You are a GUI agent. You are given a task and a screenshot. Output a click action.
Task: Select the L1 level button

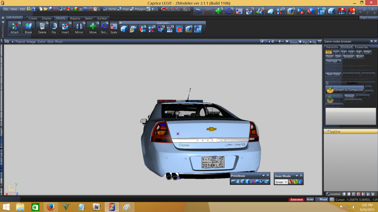[336, 52]
